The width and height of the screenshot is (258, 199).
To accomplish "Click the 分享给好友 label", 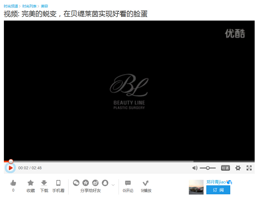I will pyautogui.click(x=91, y=191).
